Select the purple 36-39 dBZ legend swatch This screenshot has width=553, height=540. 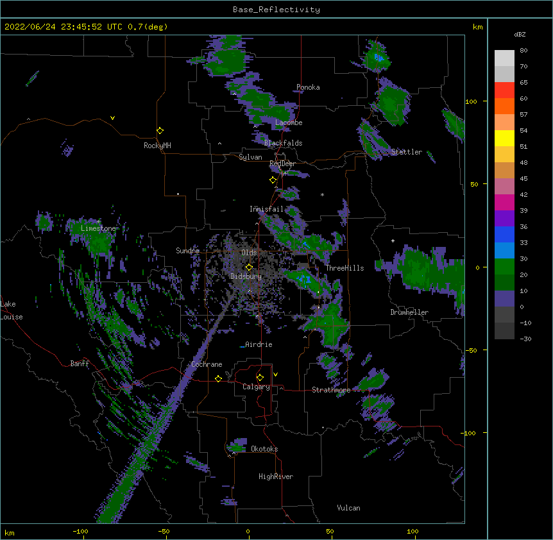pos(504,219)
